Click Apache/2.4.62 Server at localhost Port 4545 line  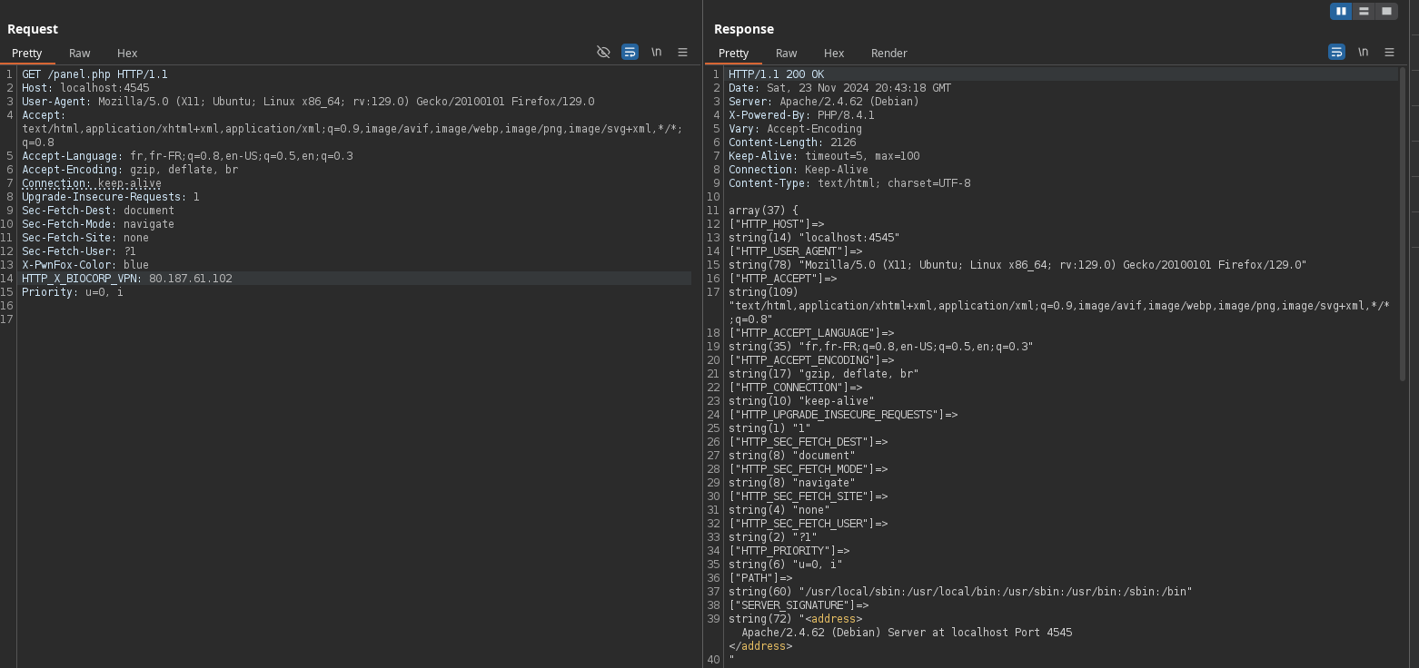pyautogui.click(x=907, y=633)
